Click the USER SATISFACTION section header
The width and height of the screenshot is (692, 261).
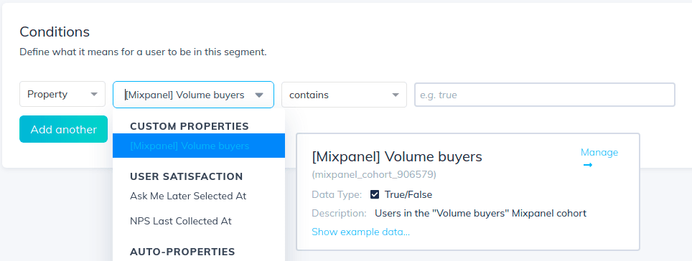pyautogui.click(x=186, y=177)
